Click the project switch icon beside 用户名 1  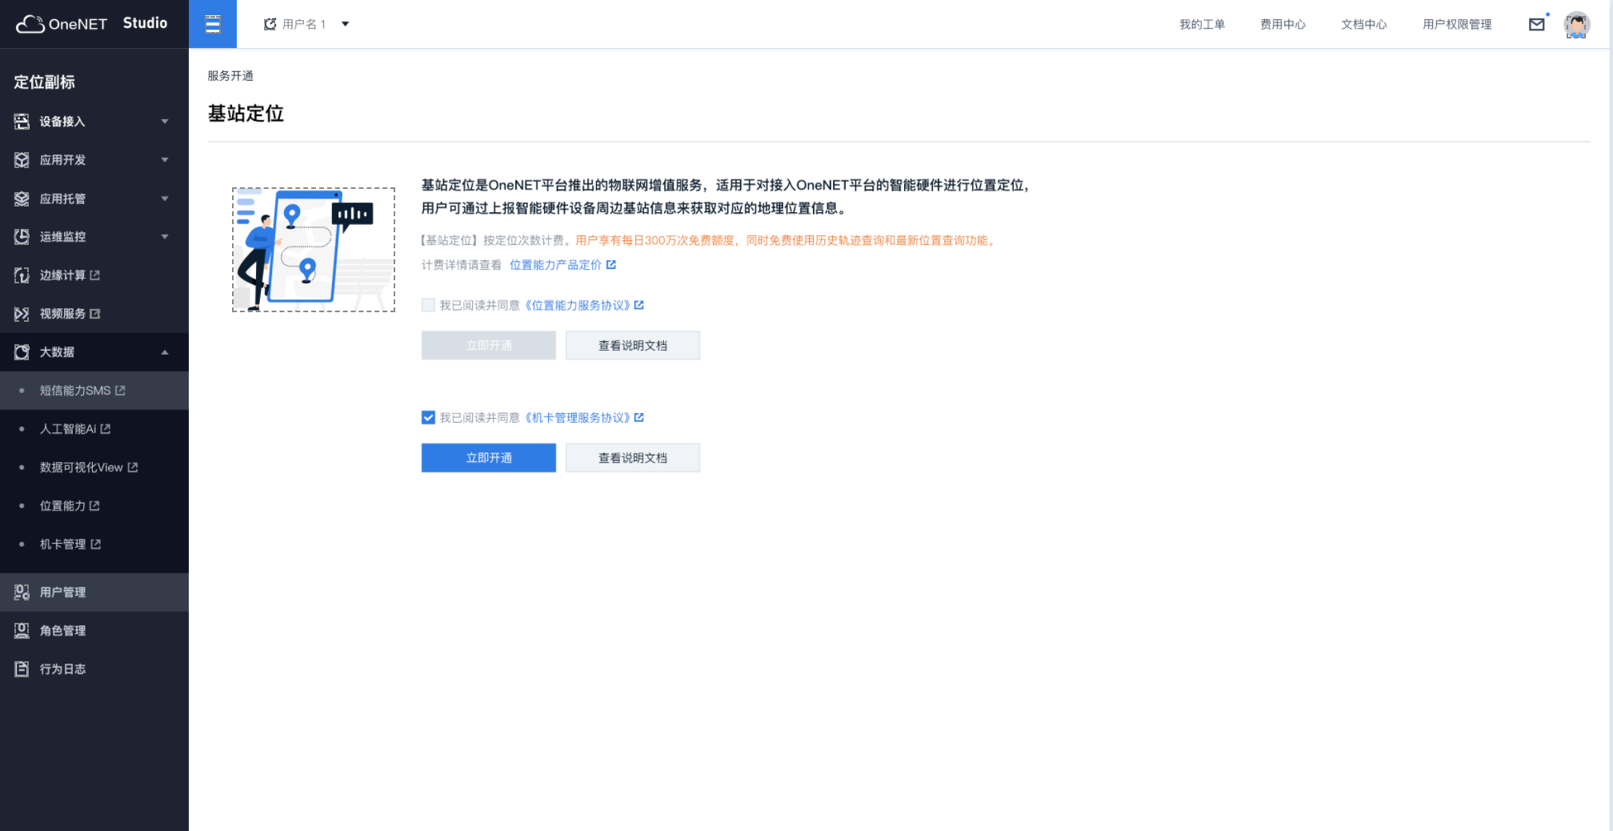tap(270, 24)
